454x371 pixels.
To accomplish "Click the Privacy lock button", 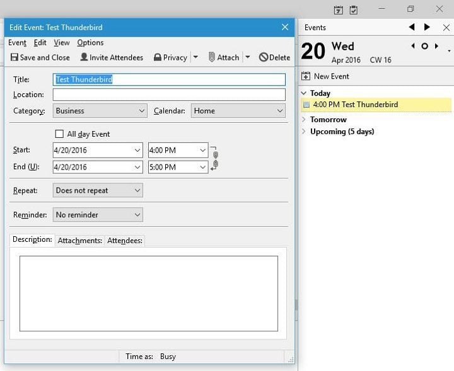I will tap(170, 57).
